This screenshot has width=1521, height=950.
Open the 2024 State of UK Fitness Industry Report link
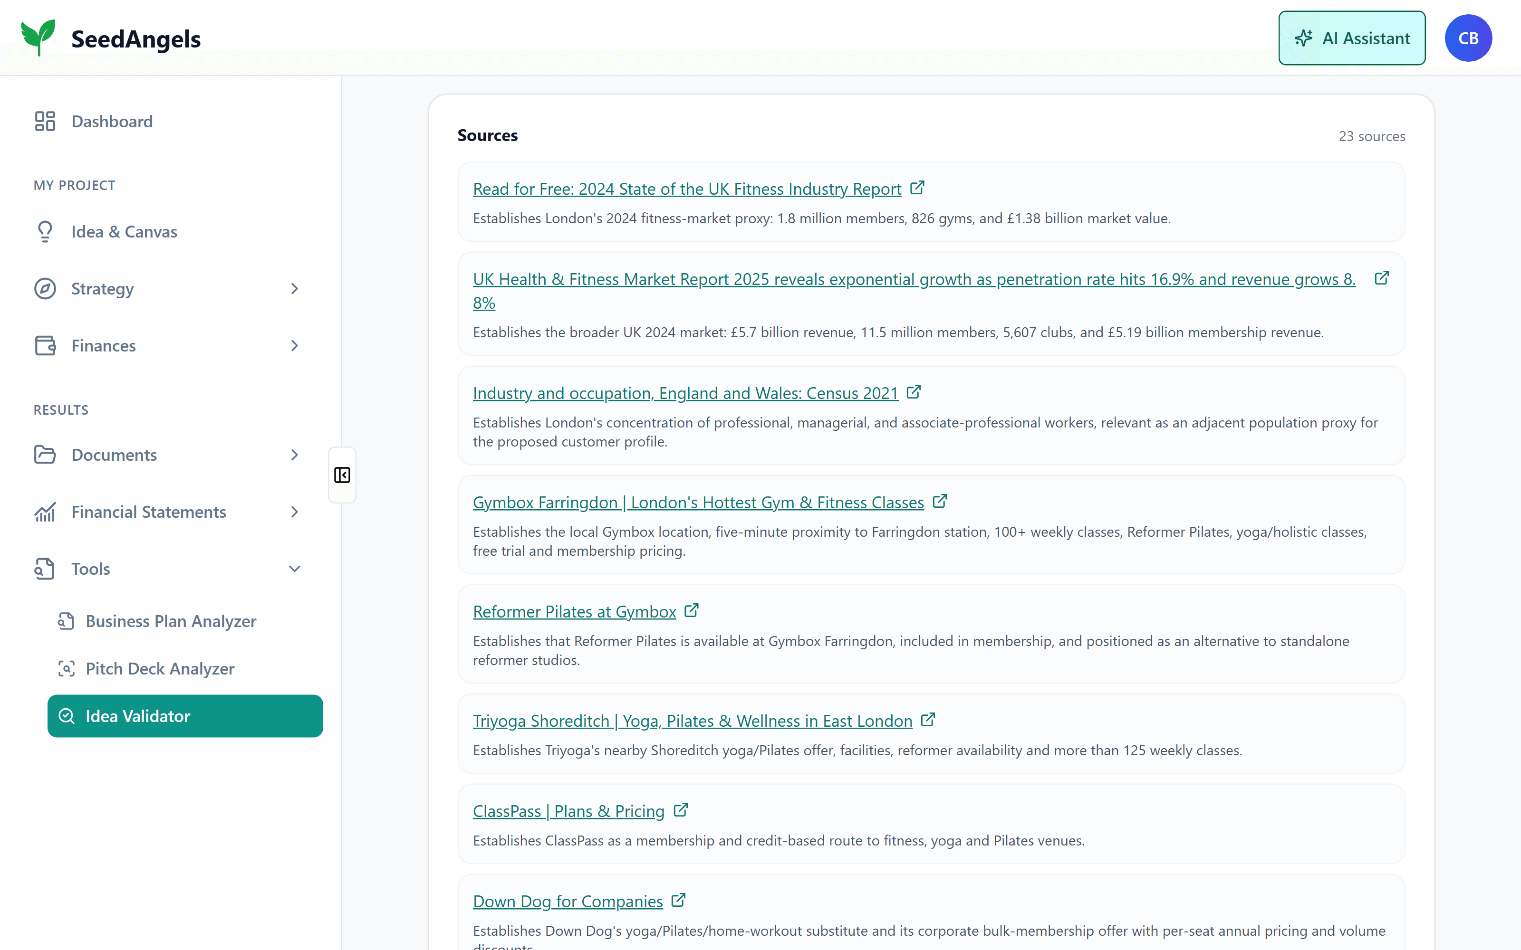click(687, 189)
